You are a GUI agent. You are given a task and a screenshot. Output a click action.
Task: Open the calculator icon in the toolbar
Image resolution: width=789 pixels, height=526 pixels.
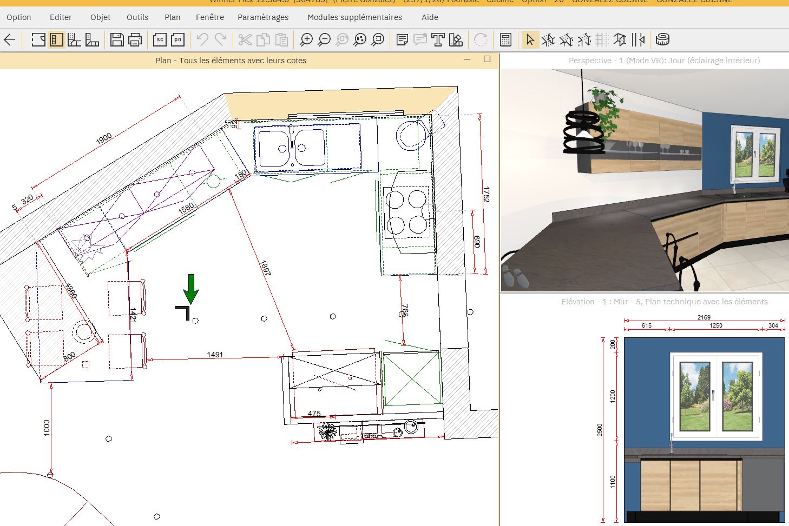pyautogui.click(x=505, y=39)
